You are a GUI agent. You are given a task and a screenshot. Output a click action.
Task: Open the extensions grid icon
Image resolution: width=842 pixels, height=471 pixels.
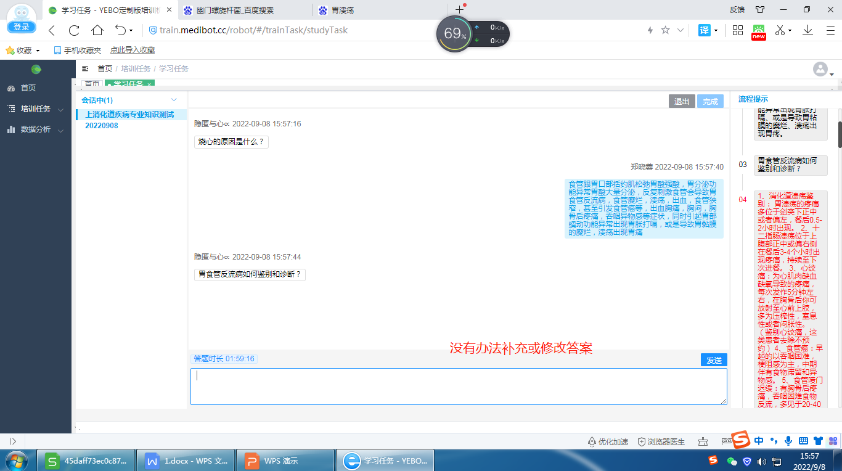[738, 30]
